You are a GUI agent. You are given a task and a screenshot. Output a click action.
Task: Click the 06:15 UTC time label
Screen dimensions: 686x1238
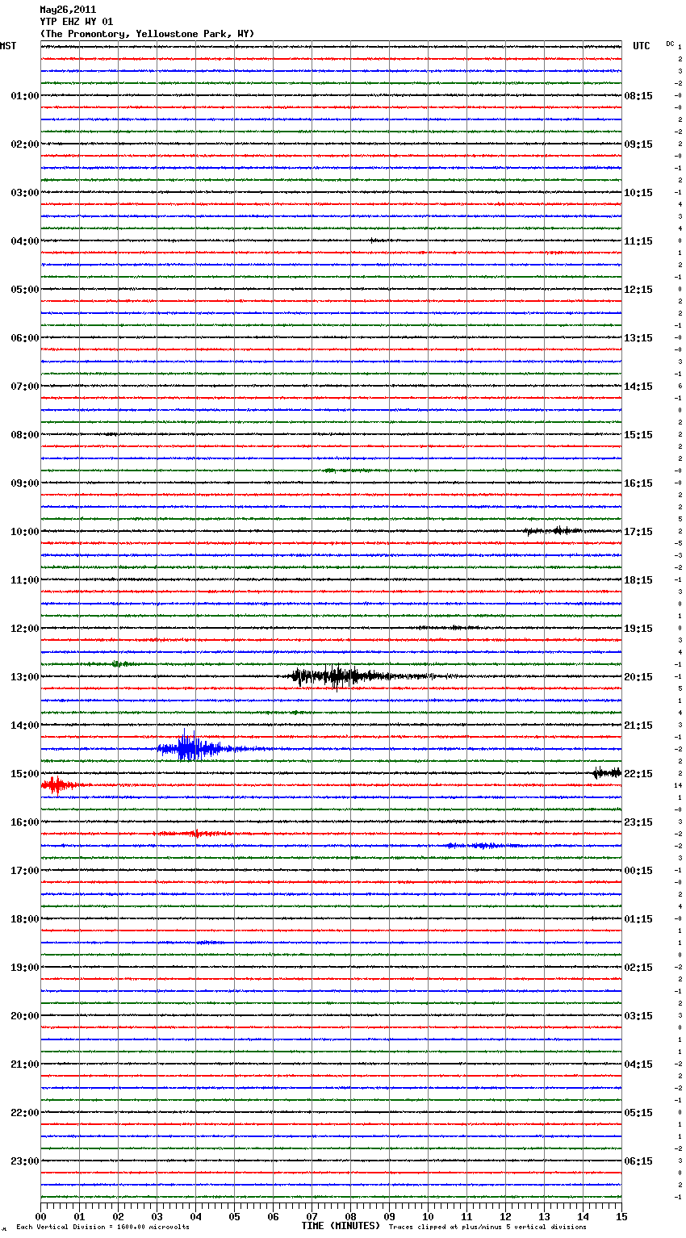tap(638, 1161)
